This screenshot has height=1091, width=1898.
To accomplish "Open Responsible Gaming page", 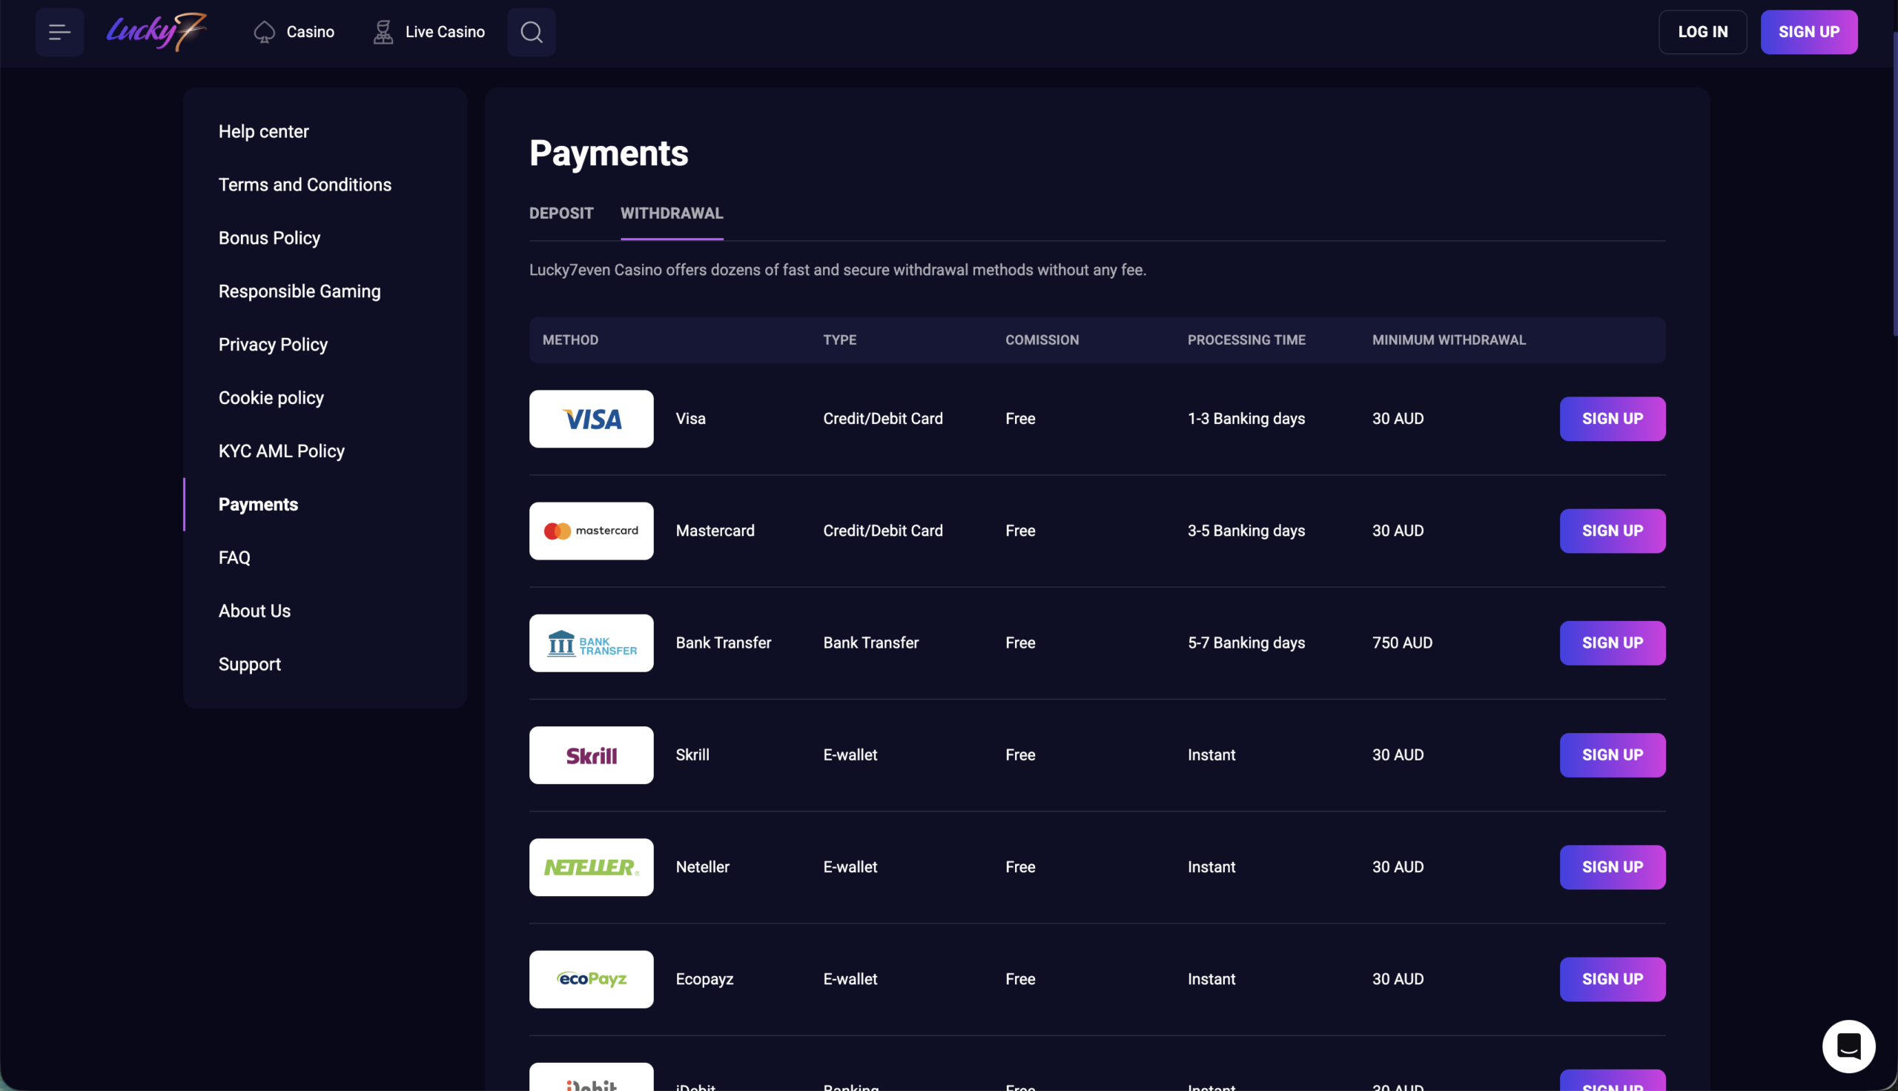I will point(300,291).
